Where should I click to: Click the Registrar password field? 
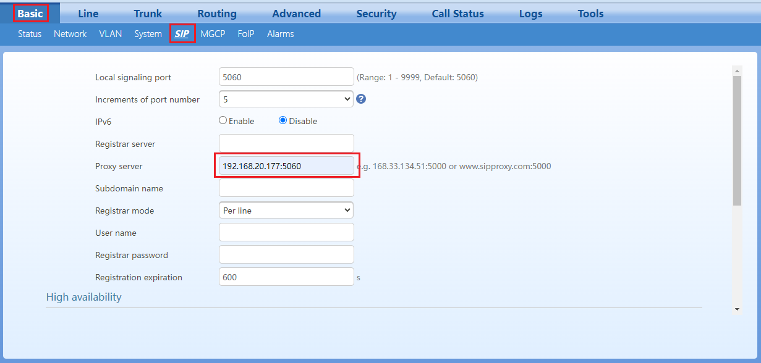click(286, 254)
